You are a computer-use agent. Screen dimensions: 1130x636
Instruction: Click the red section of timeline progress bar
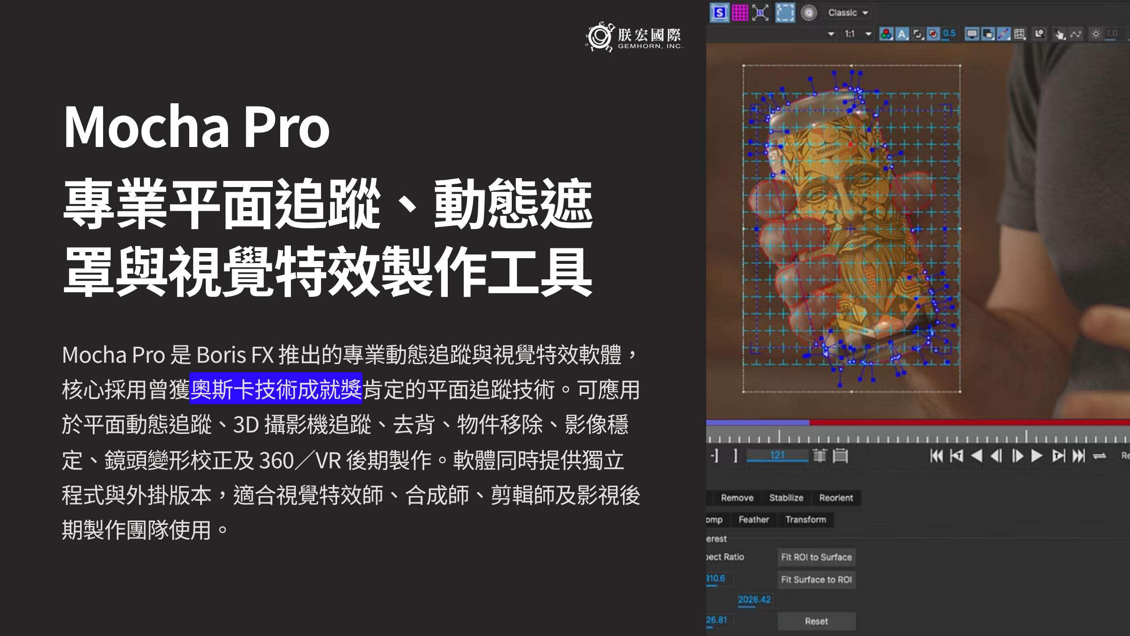969,423
